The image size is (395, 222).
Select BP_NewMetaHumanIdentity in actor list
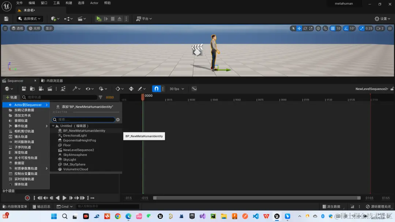click(84, 131)
